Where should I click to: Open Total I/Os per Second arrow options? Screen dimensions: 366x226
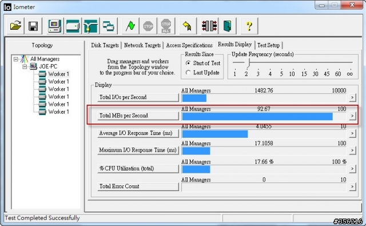coord(352,97)
